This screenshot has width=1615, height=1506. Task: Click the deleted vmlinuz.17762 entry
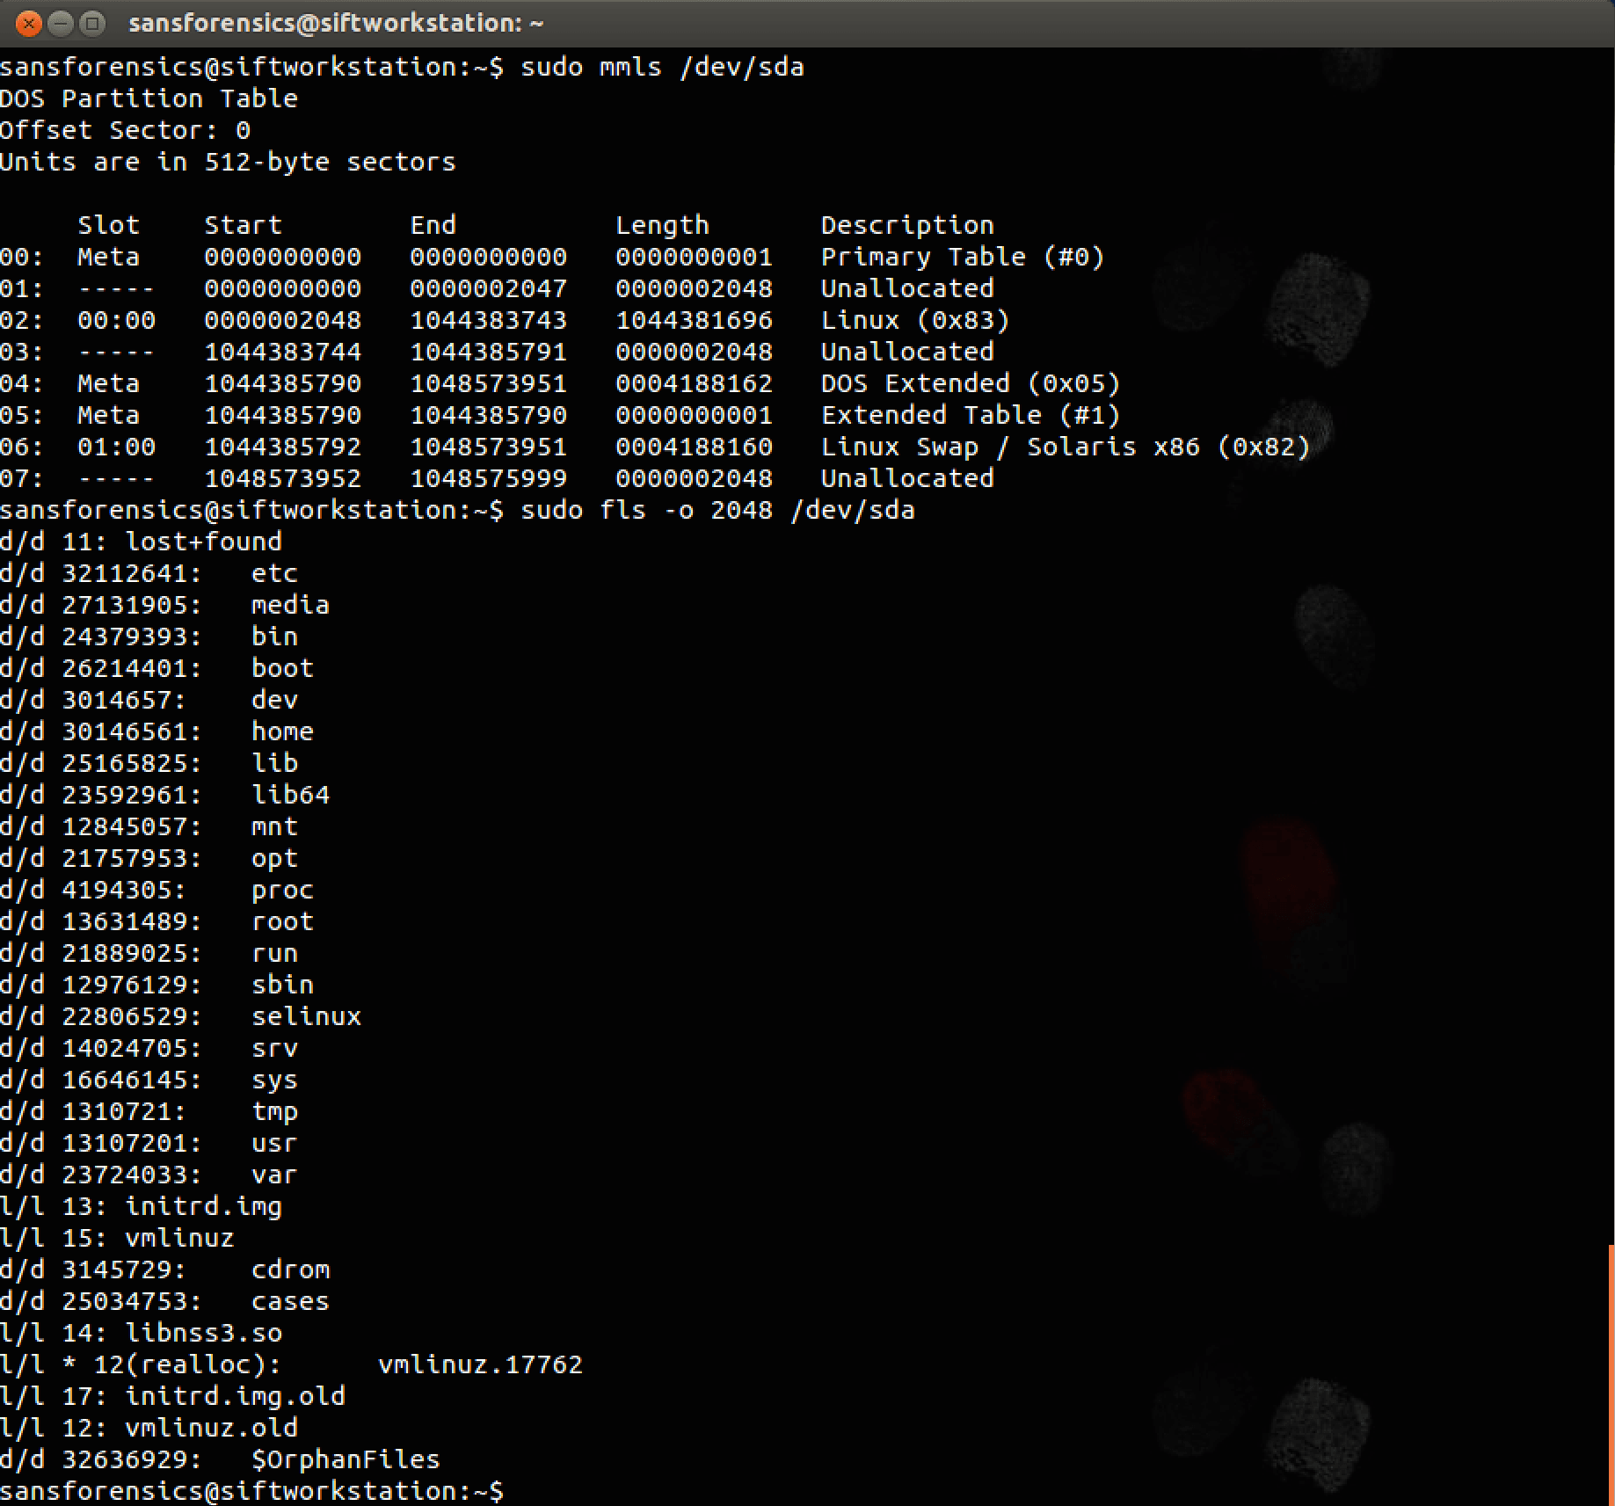(x=479, y=1364)
